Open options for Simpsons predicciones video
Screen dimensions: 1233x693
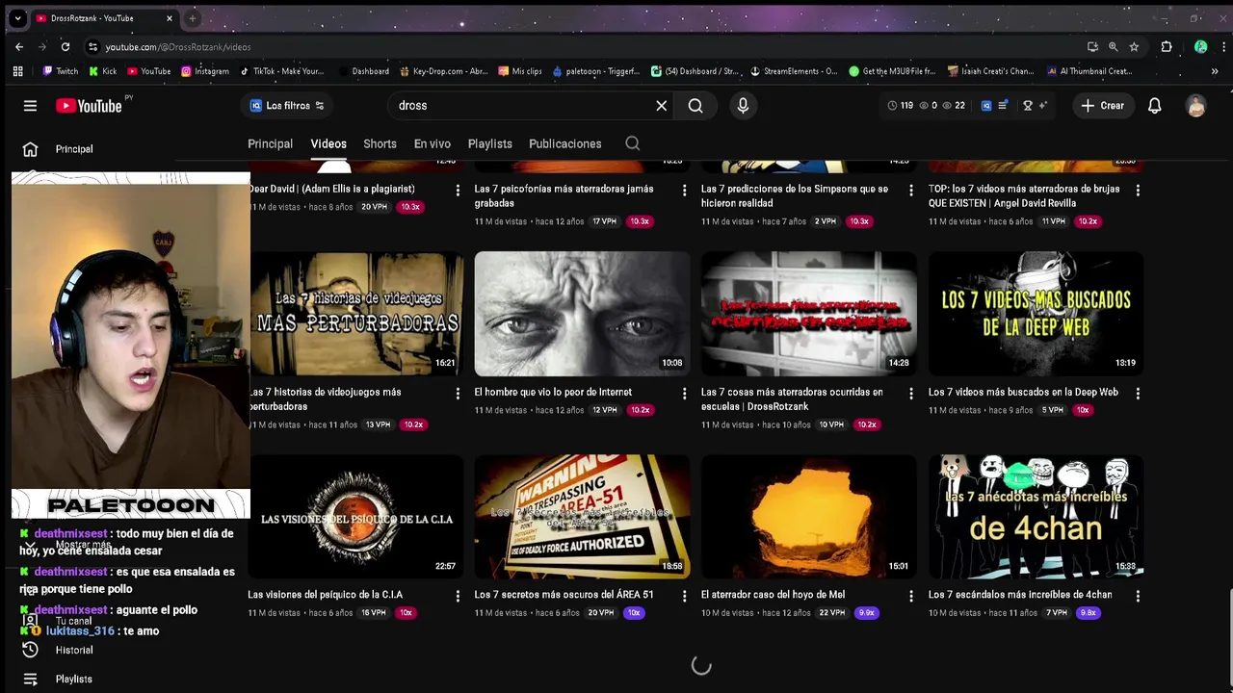pos(911,191)
